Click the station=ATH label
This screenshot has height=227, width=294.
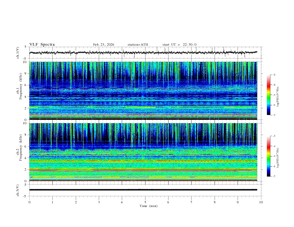coord(138,45)
